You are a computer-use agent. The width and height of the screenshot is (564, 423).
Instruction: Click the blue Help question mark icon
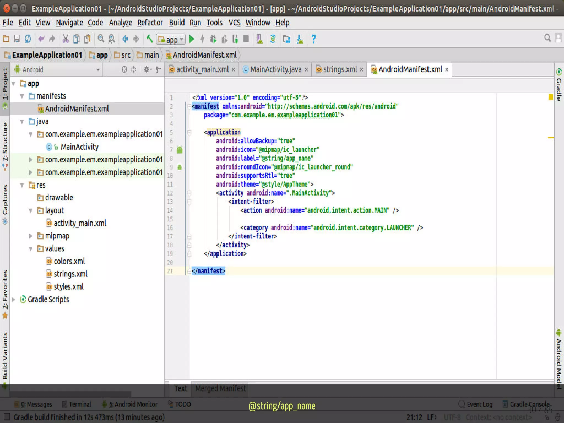(313, 39)
